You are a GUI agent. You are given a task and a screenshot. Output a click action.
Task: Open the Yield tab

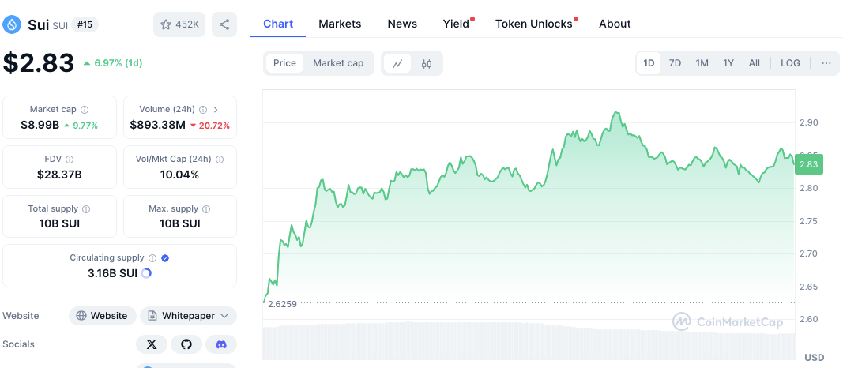457,24
